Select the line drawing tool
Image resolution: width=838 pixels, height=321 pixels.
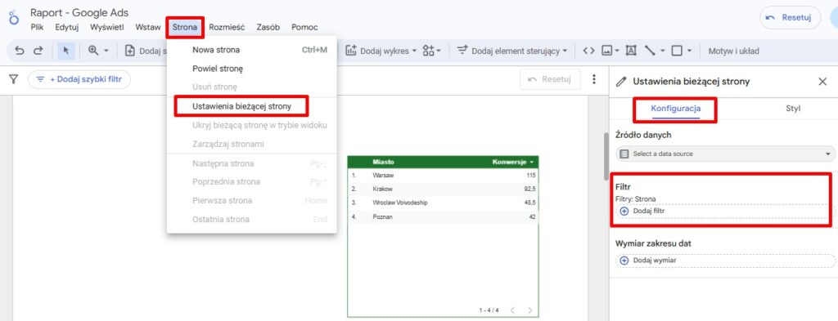tap(650, 51)
